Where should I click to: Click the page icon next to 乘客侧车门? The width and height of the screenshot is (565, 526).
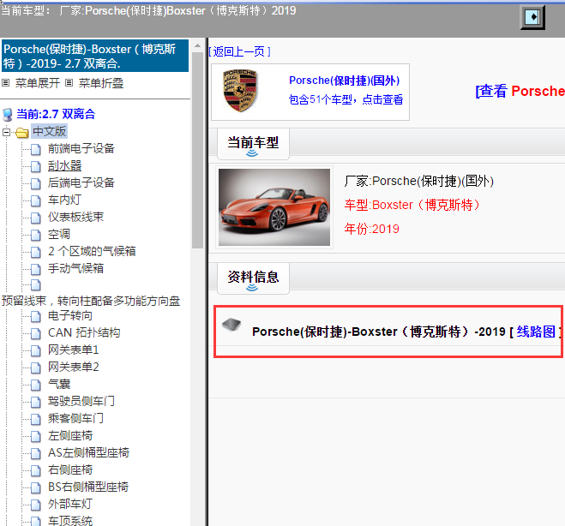pyautogui.click(x=36, y=419)
